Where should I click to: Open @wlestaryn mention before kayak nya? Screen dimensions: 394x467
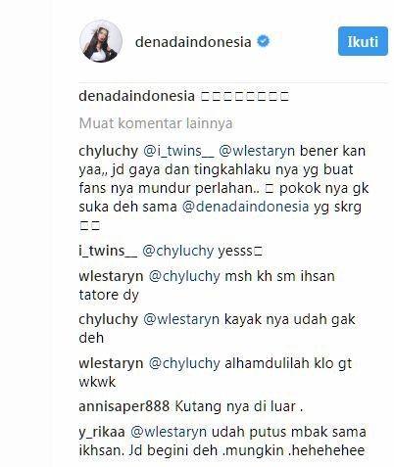[181, 319]
